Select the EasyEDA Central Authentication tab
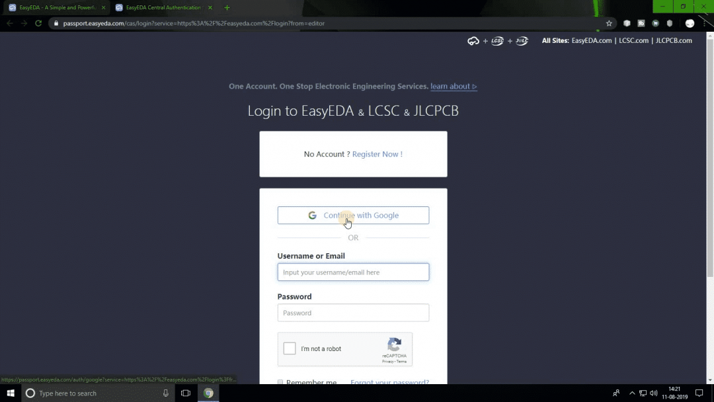 (163, 8)
